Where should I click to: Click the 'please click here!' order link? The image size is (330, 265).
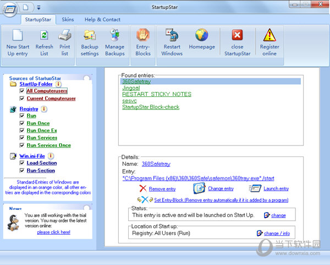click(x=54, y=232)
